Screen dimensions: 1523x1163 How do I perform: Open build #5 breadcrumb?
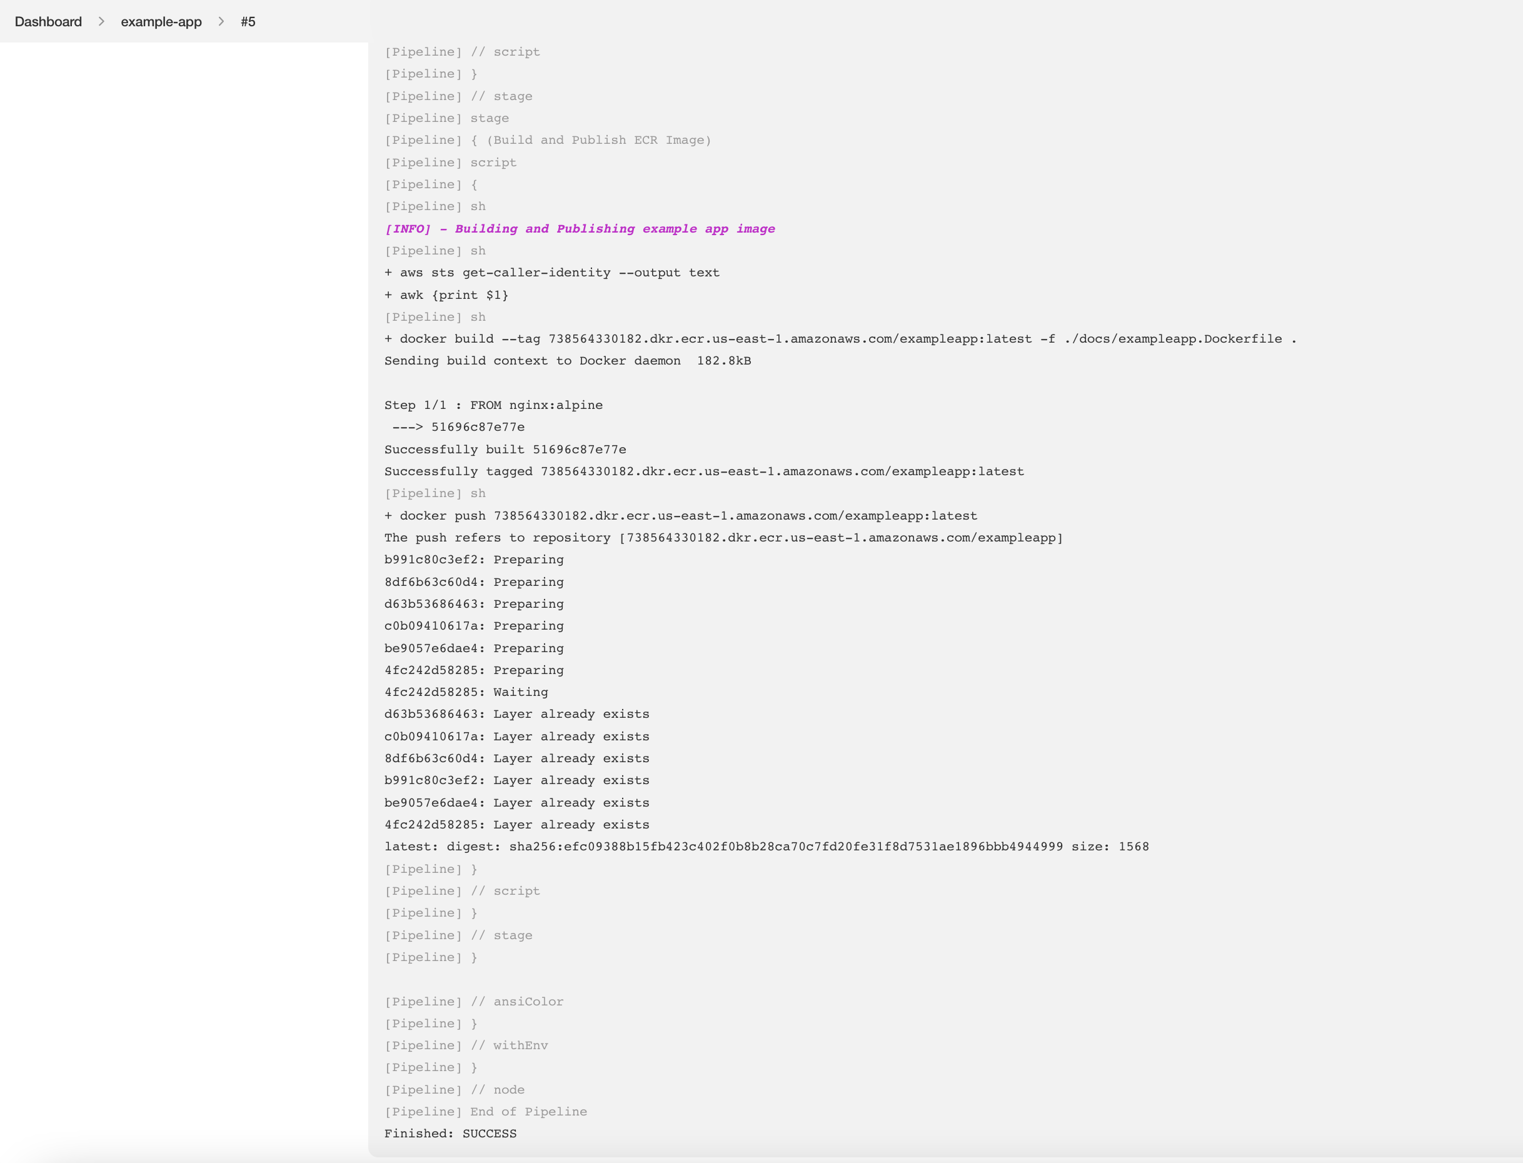[248, 21]
